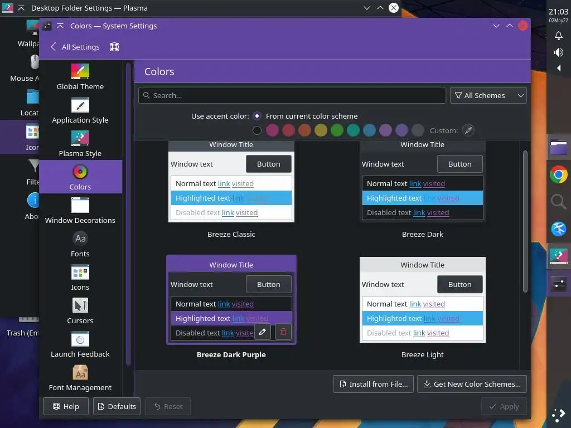
Task: Show hidden tray icons arrow
Action: (x=559, y=68)
